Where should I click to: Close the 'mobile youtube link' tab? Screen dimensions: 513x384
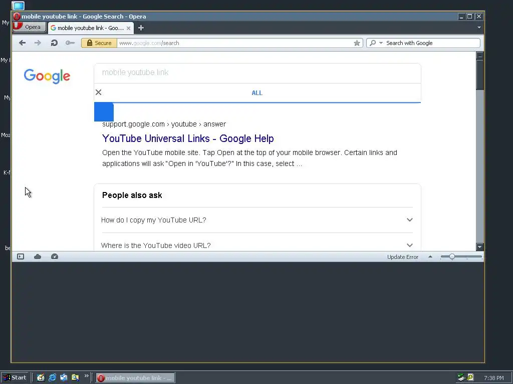129,28
